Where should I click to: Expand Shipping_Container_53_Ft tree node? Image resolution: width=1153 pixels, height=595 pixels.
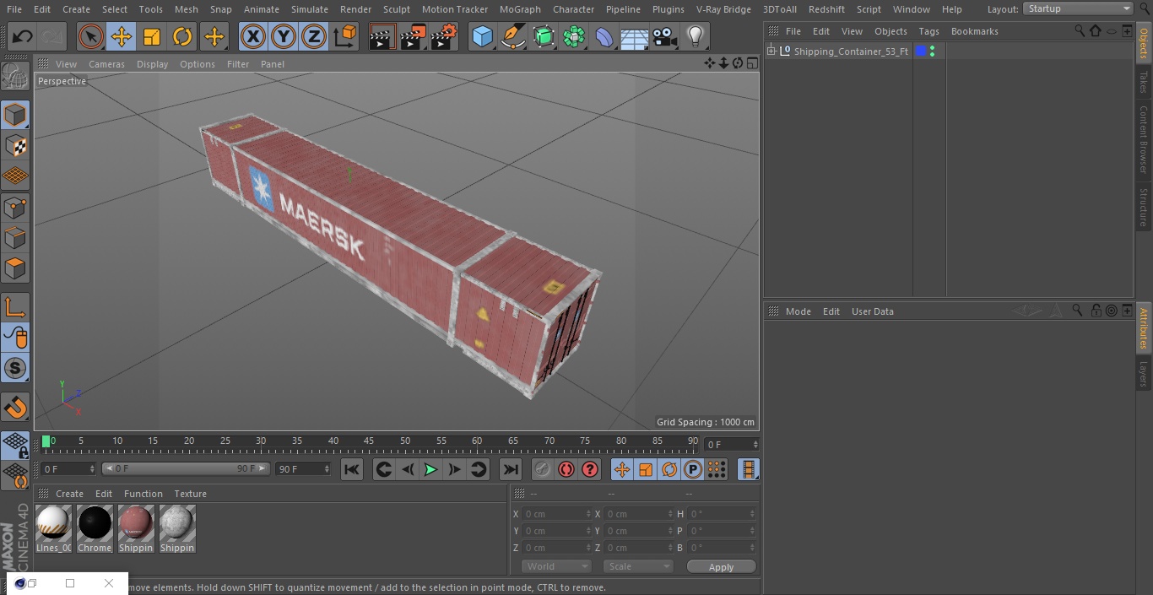point(771,51)
